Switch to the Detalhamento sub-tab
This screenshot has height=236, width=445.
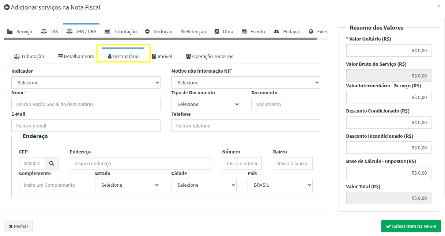click(x=76, y=56)
